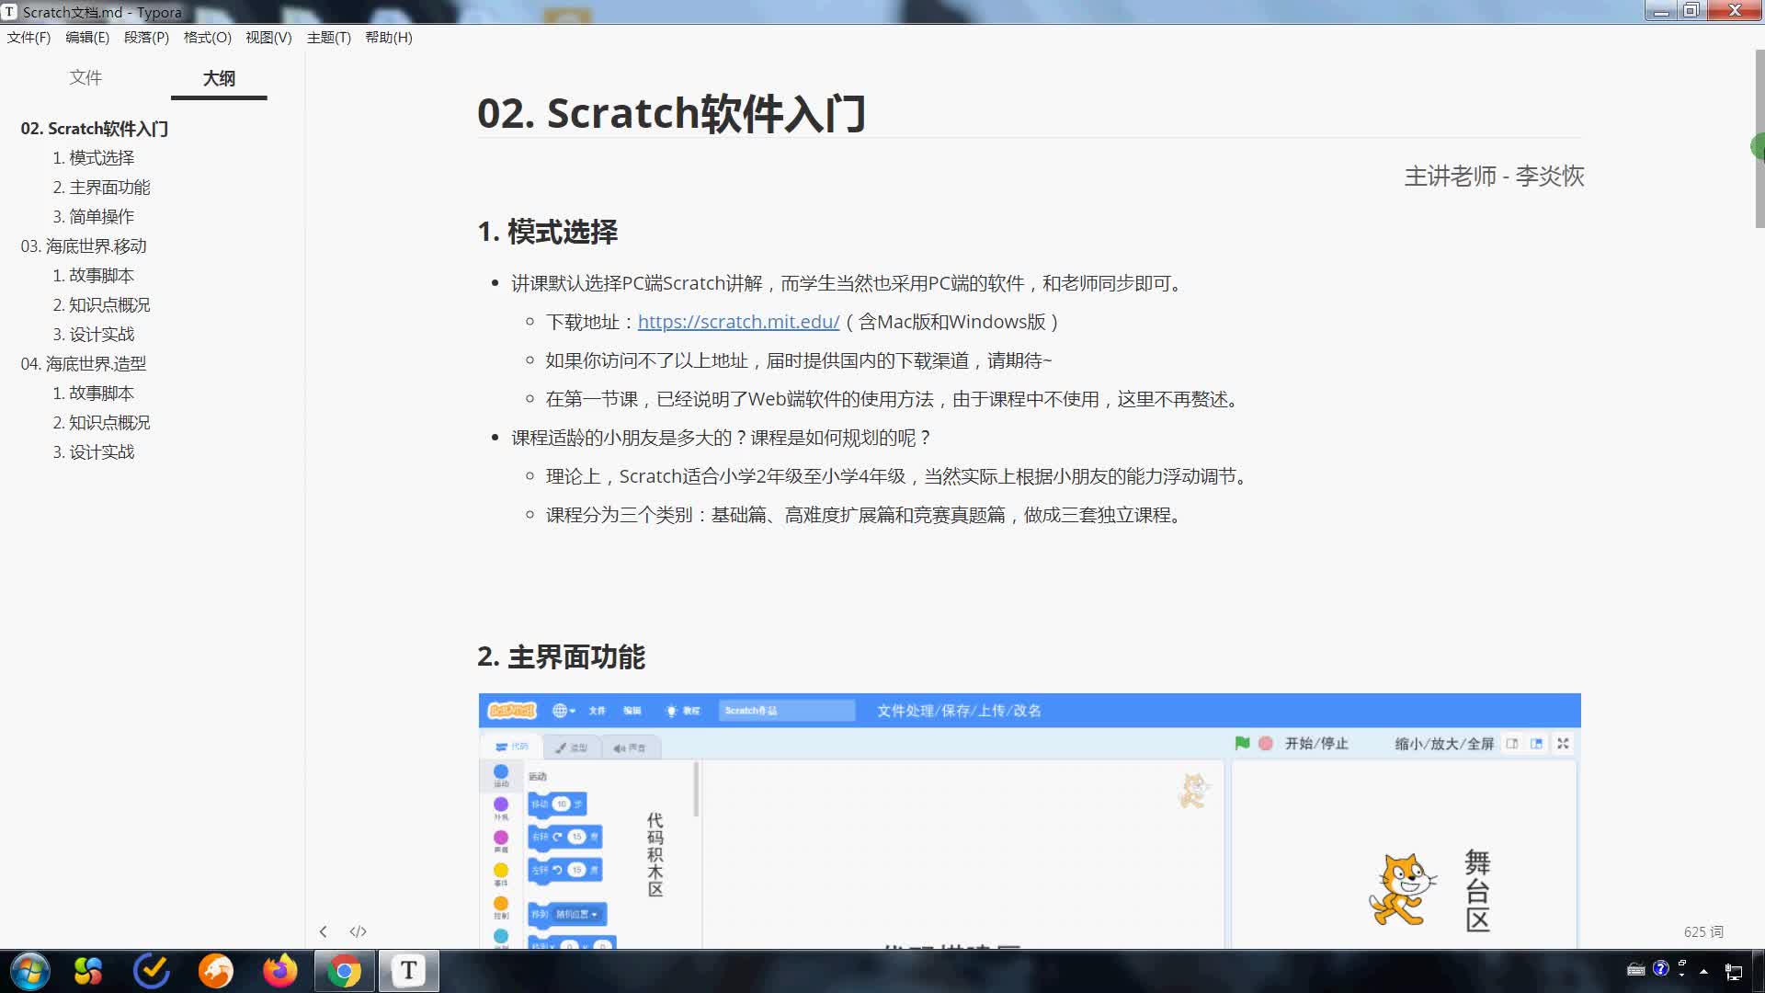Open the 格式(O) menu
The height and width of the screenshot is (993, 1765).
[207, 38]
